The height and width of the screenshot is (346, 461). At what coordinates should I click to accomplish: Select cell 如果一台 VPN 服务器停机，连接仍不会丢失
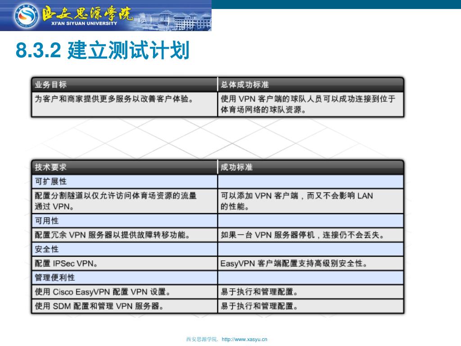(x=311, y=235)
